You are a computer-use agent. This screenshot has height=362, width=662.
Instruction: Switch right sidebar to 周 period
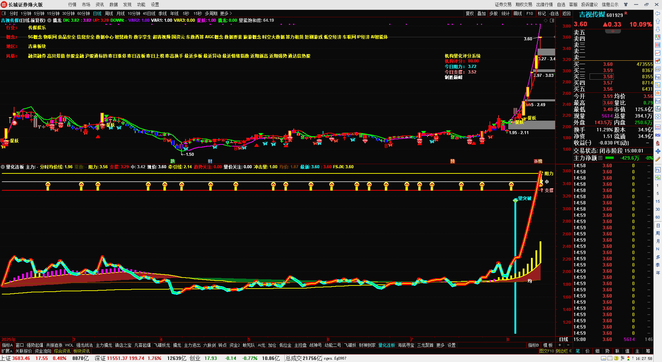pyautogui.click(x=658, y=233)
